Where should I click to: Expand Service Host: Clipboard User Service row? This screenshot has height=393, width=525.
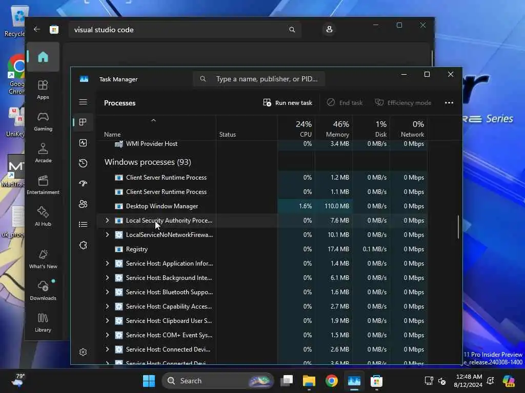pyautogui.click(x=107, y=320)
